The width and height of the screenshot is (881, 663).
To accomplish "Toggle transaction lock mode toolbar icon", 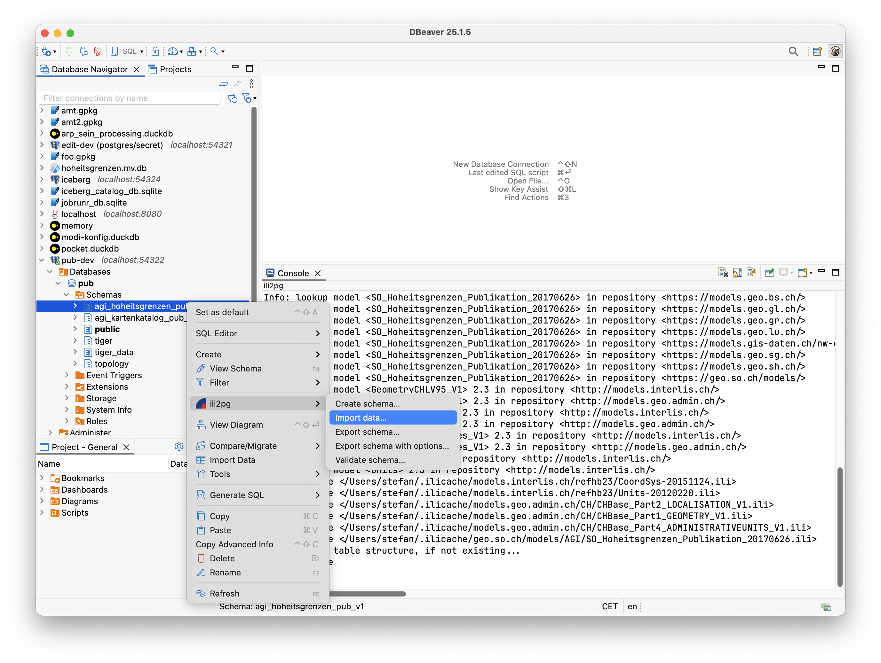I will click(155, 51).
